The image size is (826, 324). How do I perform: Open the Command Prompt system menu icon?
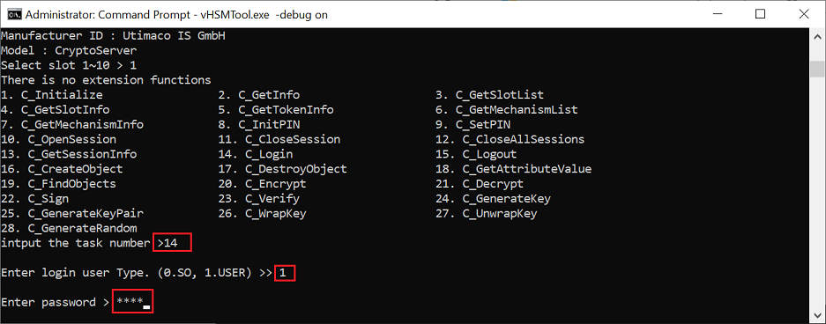14,14
